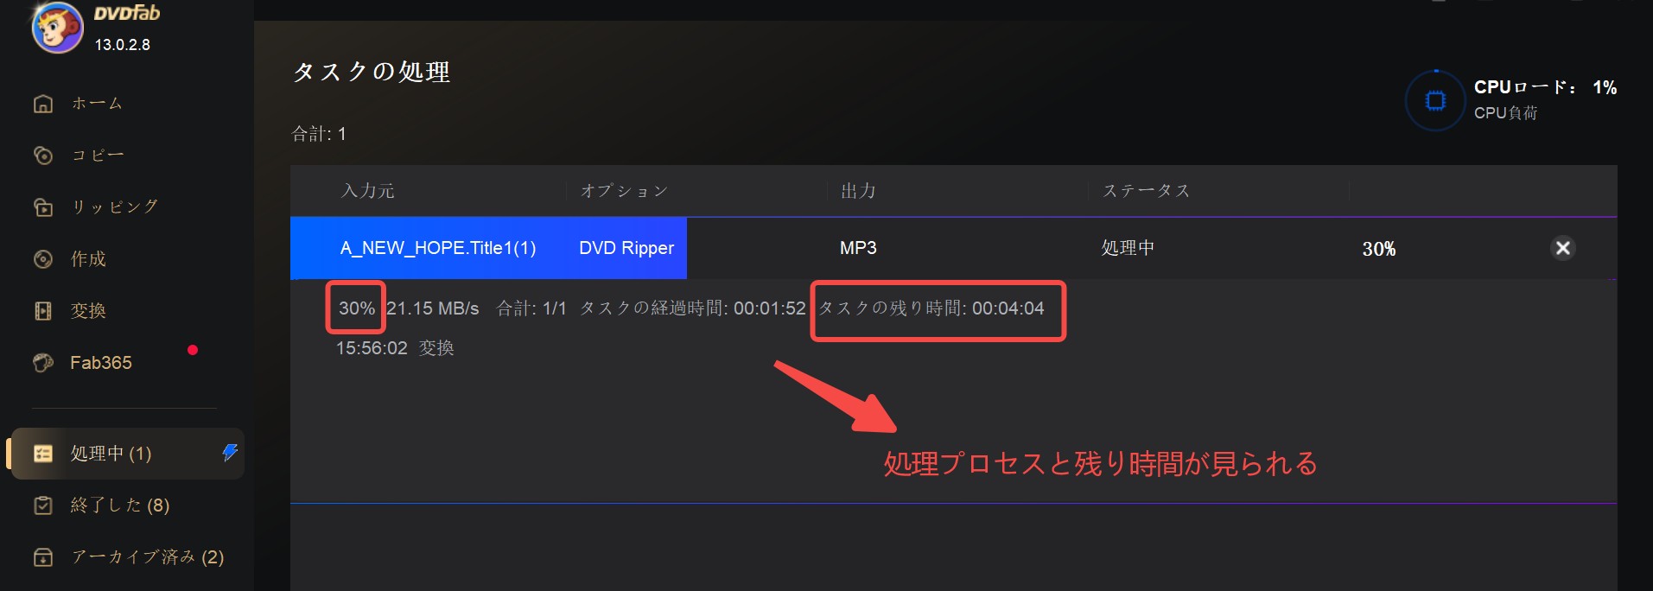Open the ホーム home icon

point(43,104)
